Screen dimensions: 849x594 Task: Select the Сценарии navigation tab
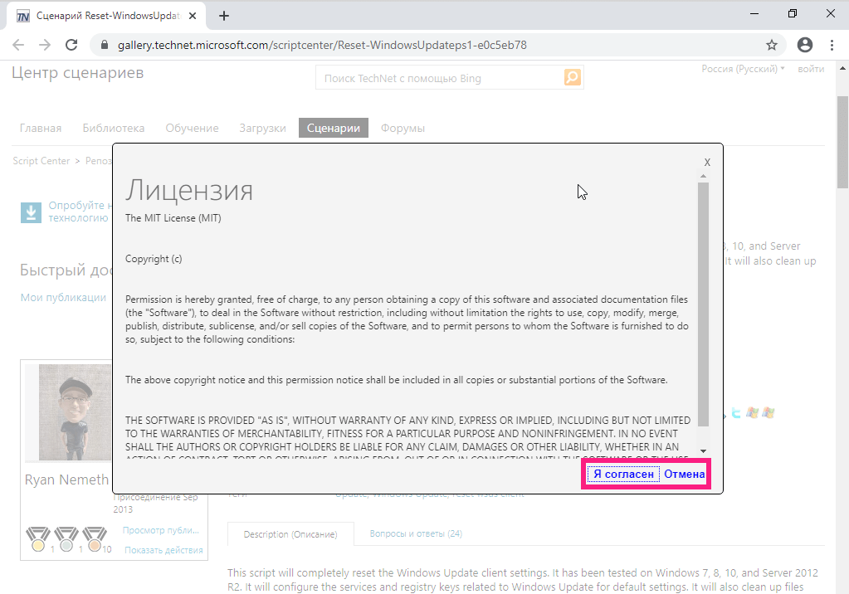click(334, 128)
